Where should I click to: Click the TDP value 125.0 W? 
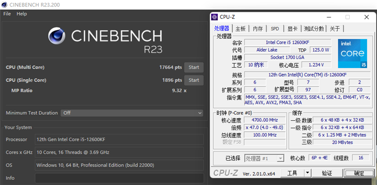point(321,50)
